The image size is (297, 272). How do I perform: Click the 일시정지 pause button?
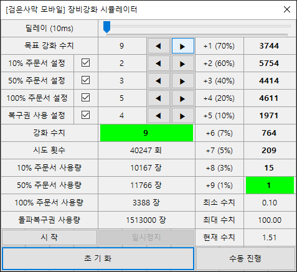pyautogui.click(x=146, y=237)
